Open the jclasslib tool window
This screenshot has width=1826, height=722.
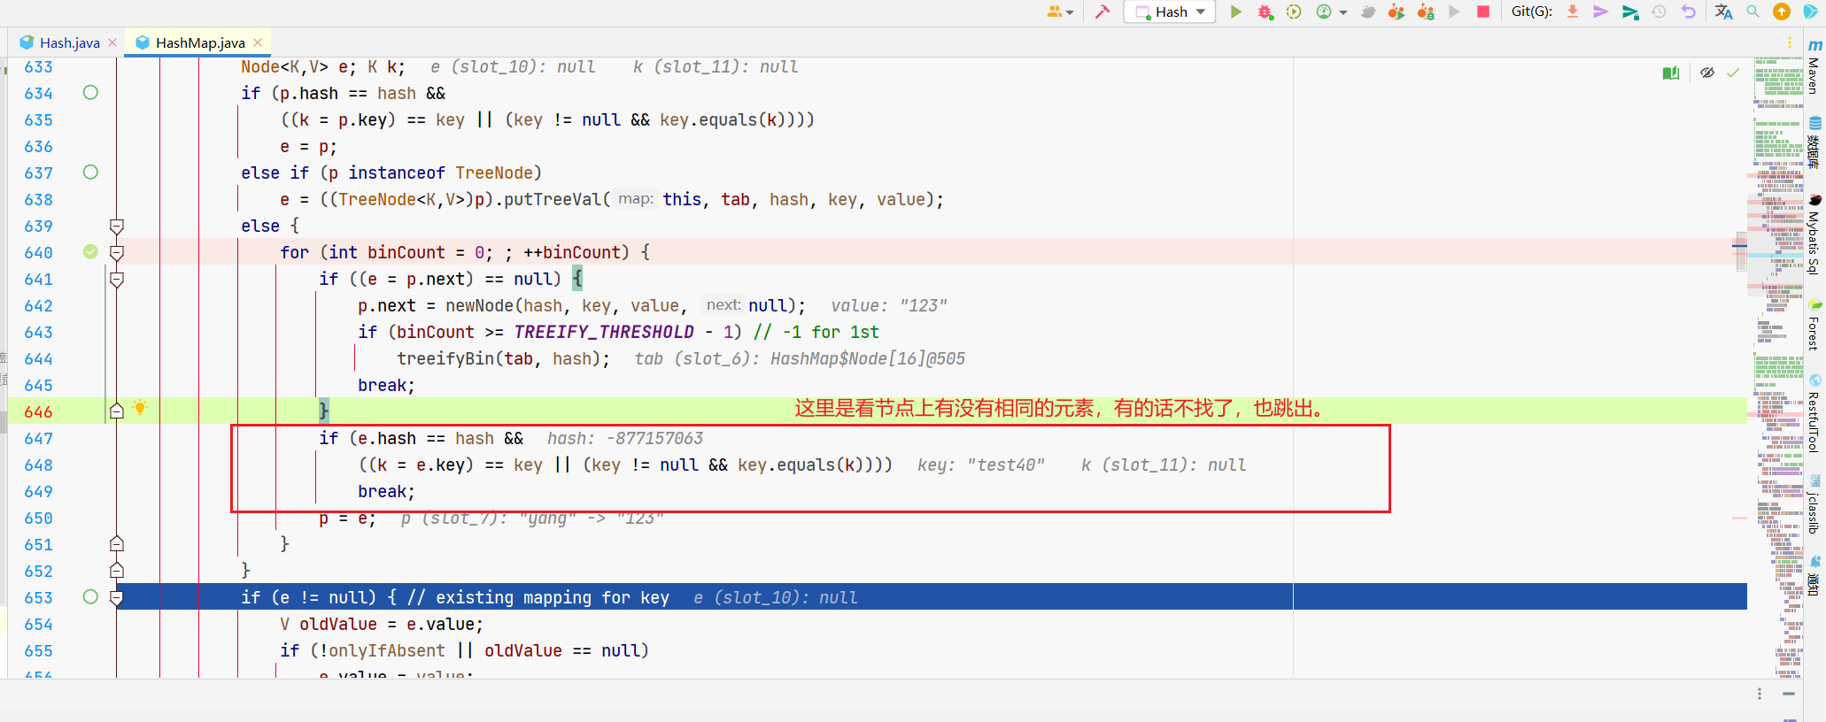[1814, 504]
